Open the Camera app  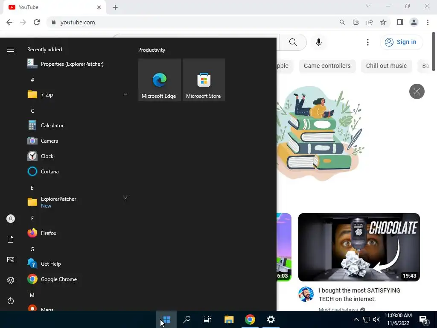coord(78,141)
